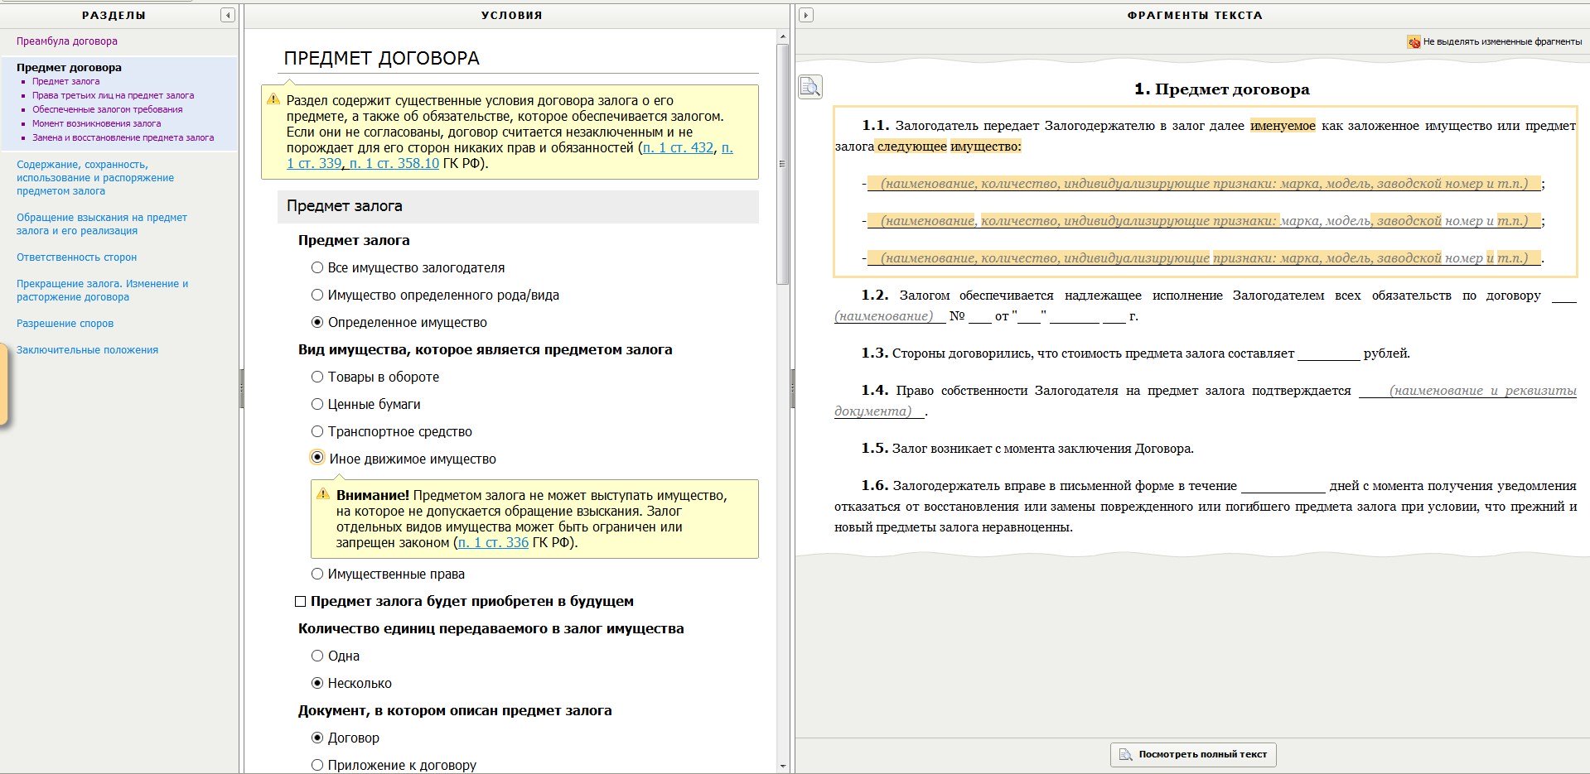1590x774 pixels.
Task: Click the 'Посмотреть полный текст' button
Action: coord(1193,754)
